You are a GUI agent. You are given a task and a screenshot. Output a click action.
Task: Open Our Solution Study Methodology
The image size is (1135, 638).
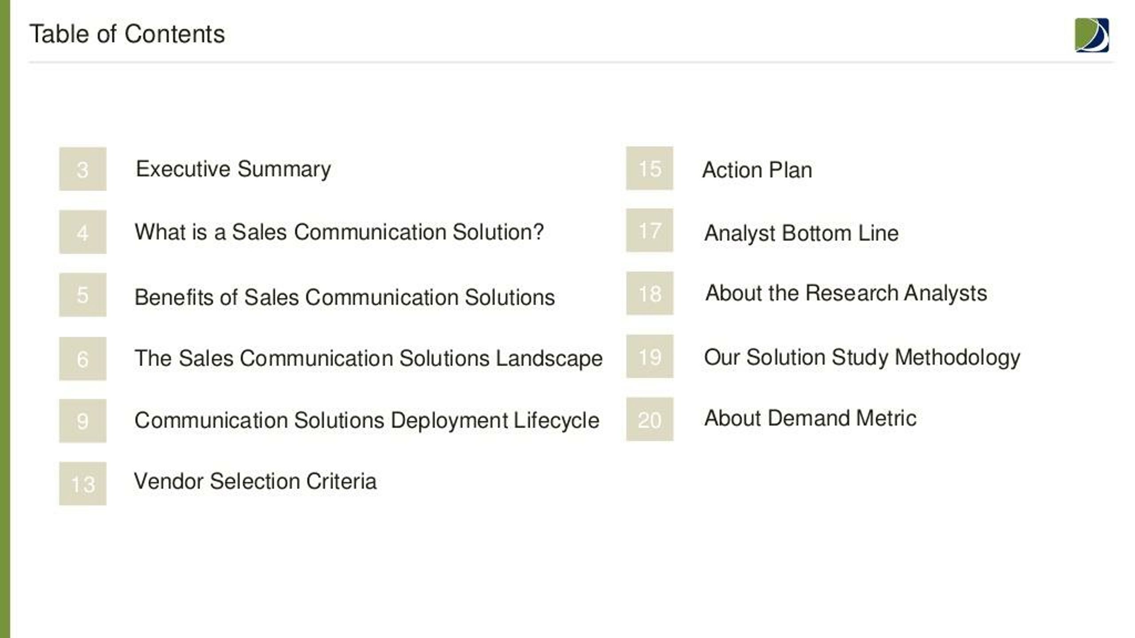click(x=862, y=358)
